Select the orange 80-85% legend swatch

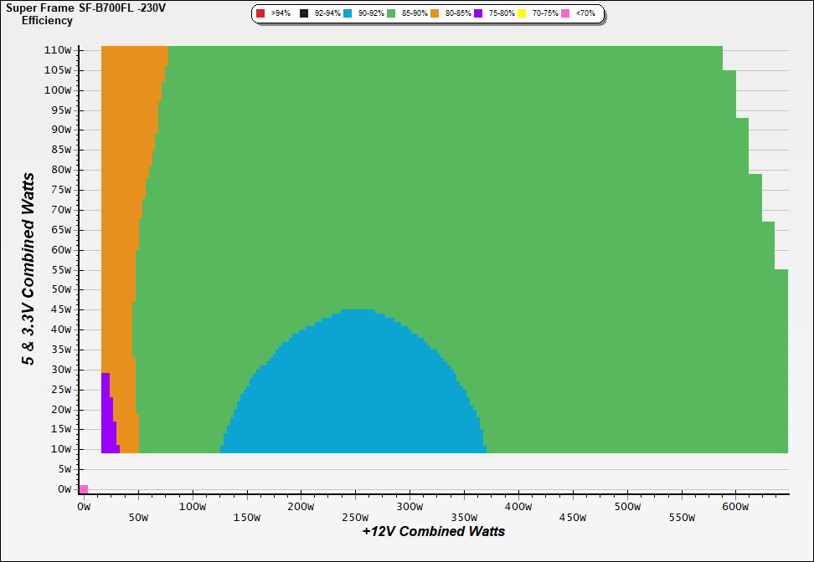tap(435, 14)
